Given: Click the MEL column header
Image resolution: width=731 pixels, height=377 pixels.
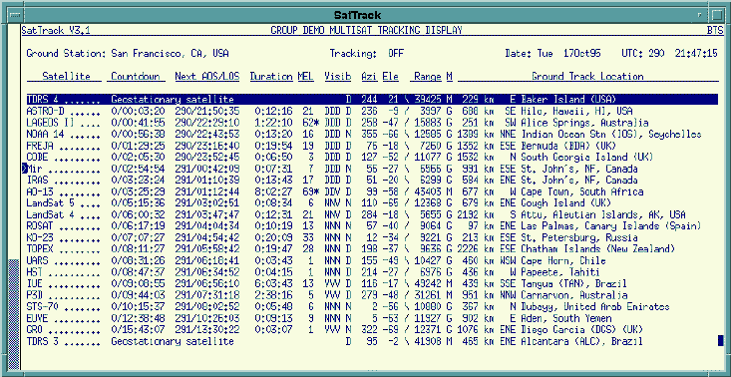Looking at the screenshot, I should click(305, 76).
